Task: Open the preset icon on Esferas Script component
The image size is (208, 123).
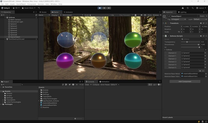Action: (203, 36)
